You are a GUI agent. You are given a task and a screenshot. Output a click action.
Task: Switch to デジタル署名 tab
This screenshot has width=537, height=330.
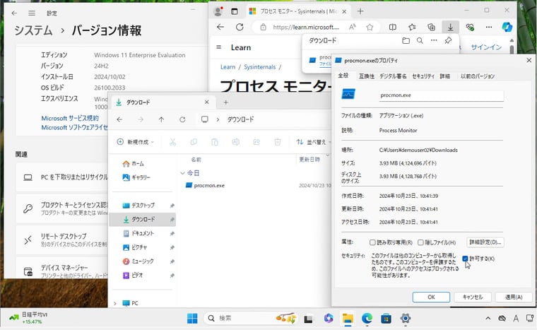[393, 76]
